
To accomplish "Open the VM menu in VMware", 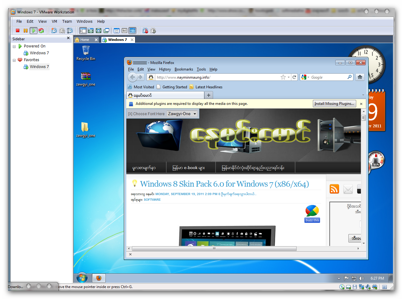I will coord(54,22).
